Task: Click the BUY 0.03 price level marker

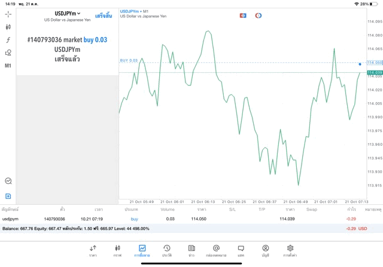Action: coord(129,60)
